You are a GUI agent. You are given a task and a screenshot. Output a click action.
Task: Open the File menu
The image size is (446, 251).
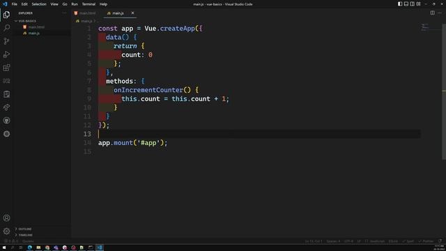point(14,4)
